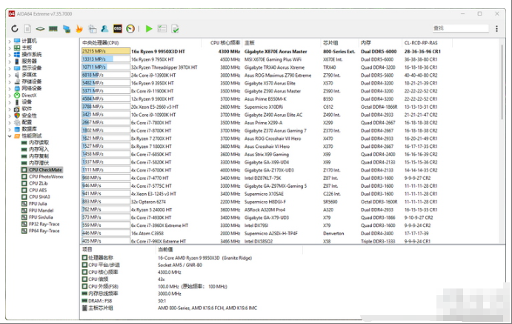Viewport: 512px width, 324px height.
Task: Click the 13313 MP/s score bar
Action: [106, 59]
